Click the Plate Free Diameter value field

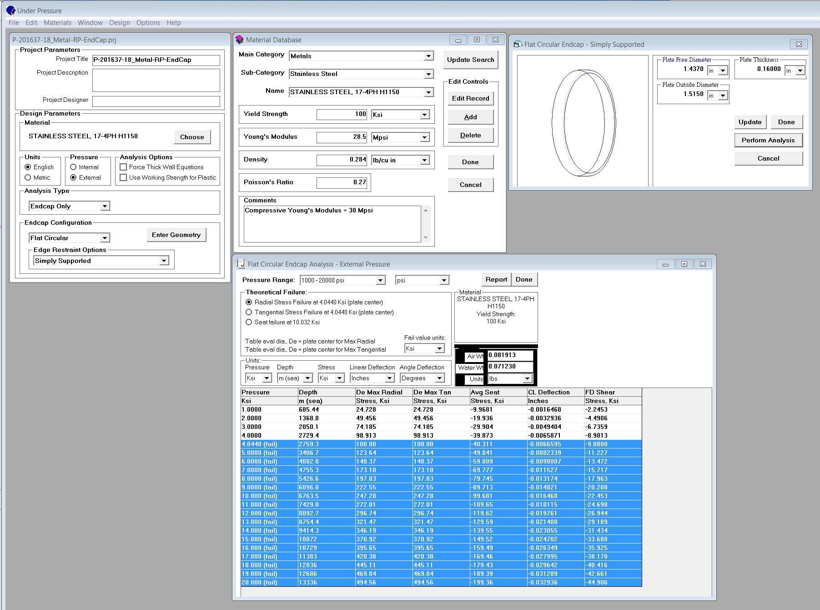(x=682, y=70)
